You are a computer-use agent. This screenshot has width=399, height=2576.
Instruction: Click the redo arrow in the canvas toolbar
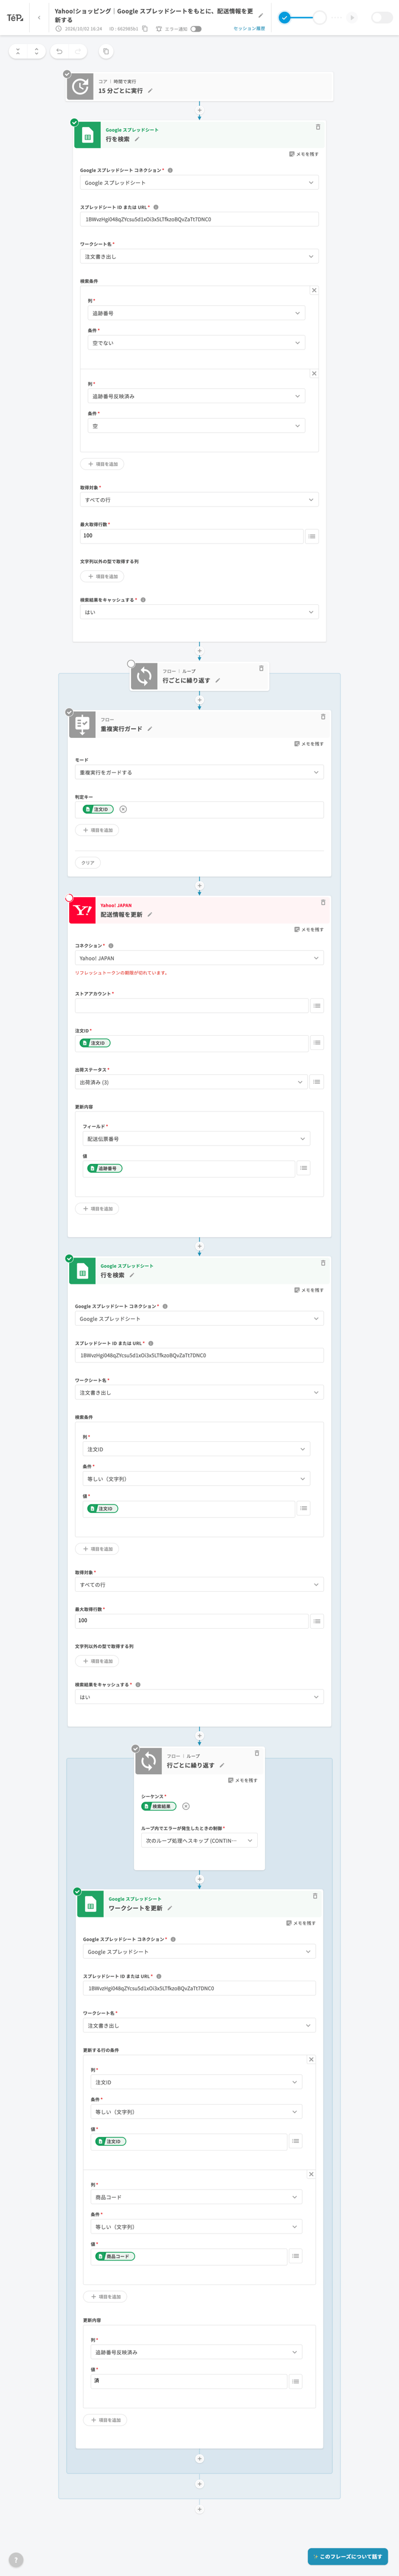[x=79, y=51]
